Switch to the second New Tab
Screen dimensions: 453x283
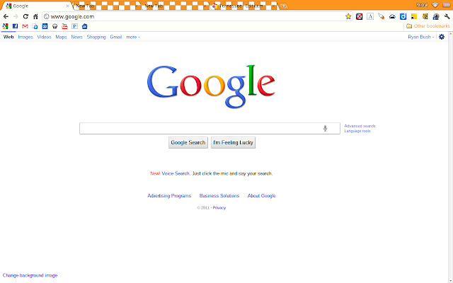[173, 6]
